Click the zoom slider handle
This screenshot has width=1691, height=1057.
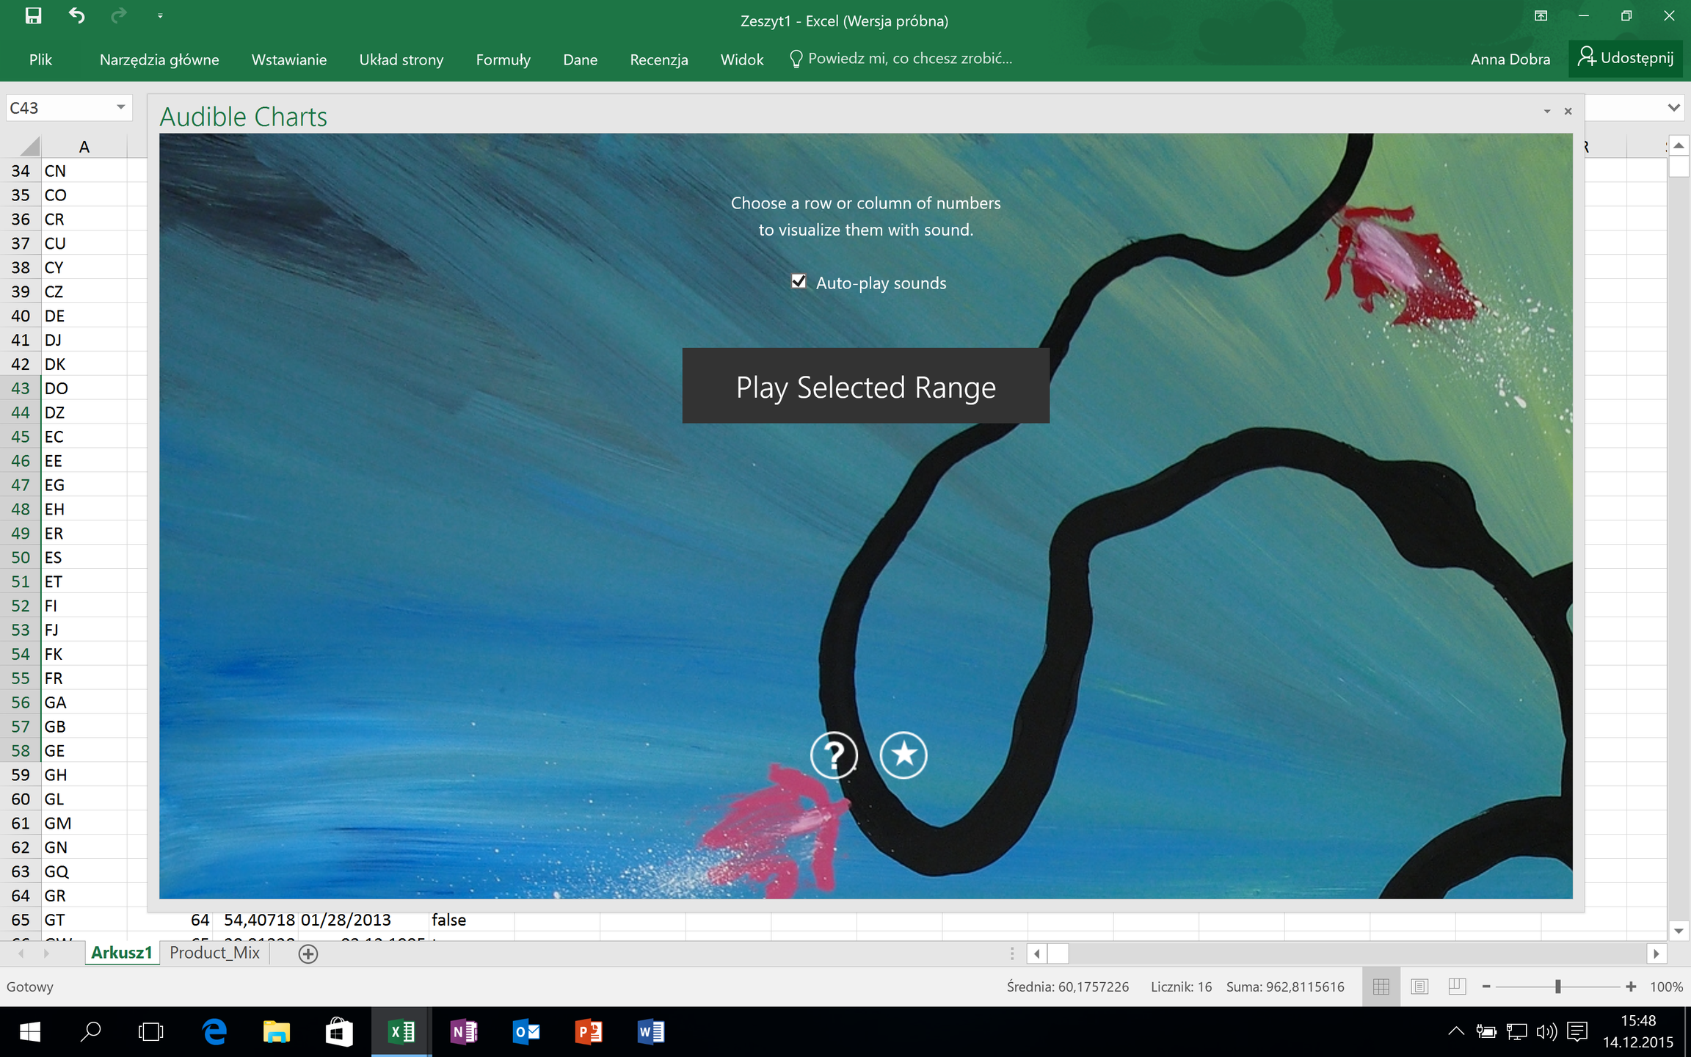click(1557, 987)
